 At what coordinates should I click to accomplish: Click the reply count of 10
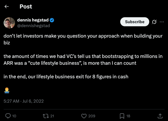pyautogui.click(x=14, y=116)
